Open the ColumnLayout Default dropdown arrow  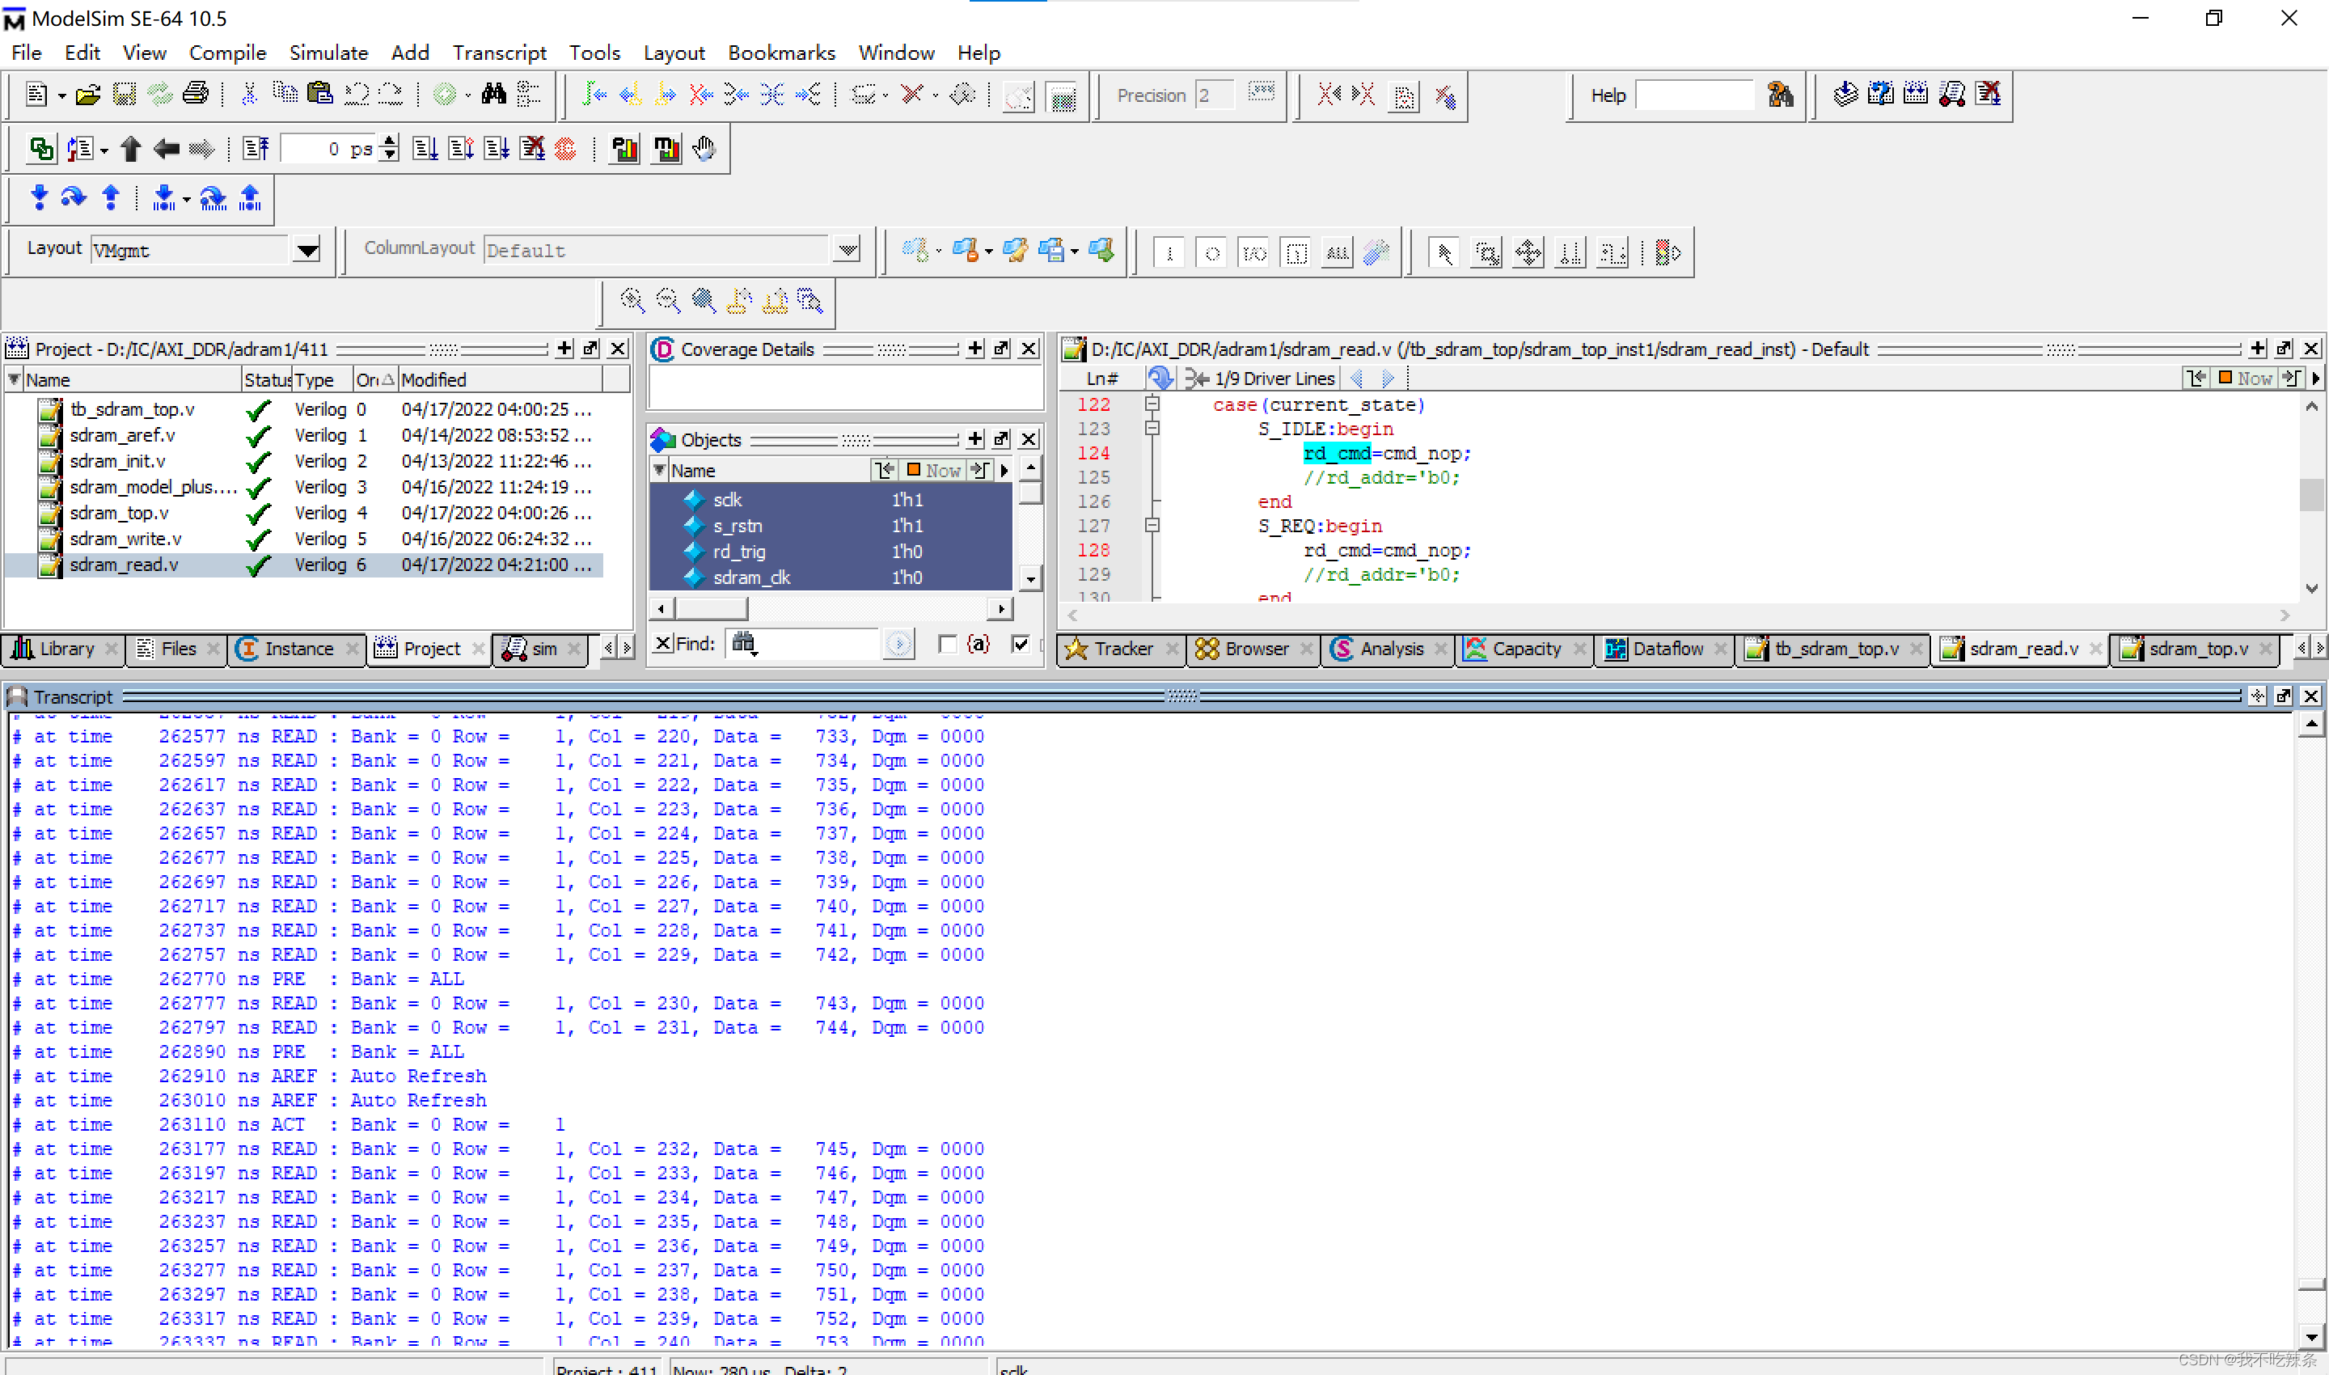point(847,249)
